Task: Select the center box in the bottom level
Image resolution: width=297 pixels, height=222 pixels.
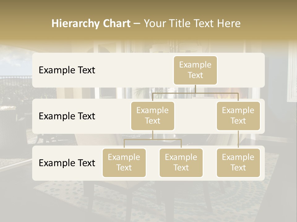Action: coord(181,163)
